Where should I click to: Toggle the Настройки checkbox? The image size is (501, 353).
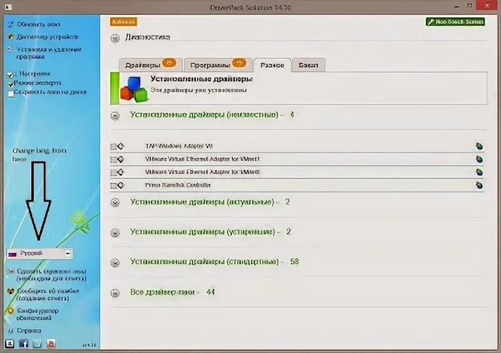pos(10,75)
